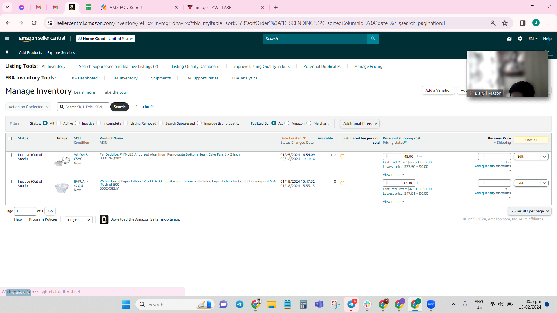Reload the page in Chrome
Viewport: 557px width, 313px height.
coord(34,23)
